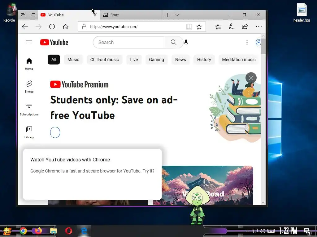Click Add notes pen icon

(x=232, y=27)
